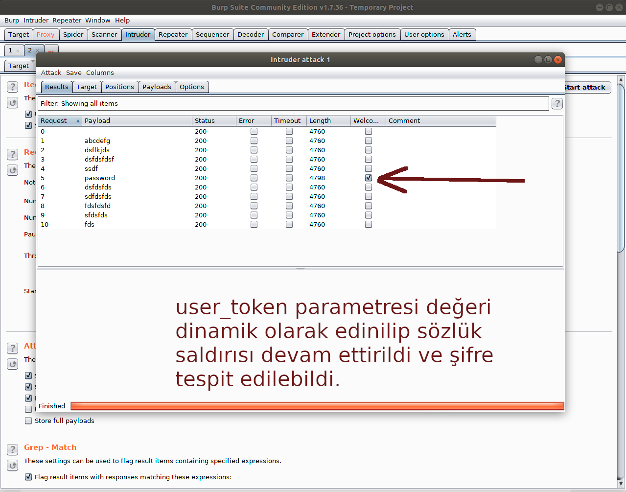Maximize the Intruder attack 1 window
The height and width of the screenshot is (492, 626).
[x=548, y=60]
